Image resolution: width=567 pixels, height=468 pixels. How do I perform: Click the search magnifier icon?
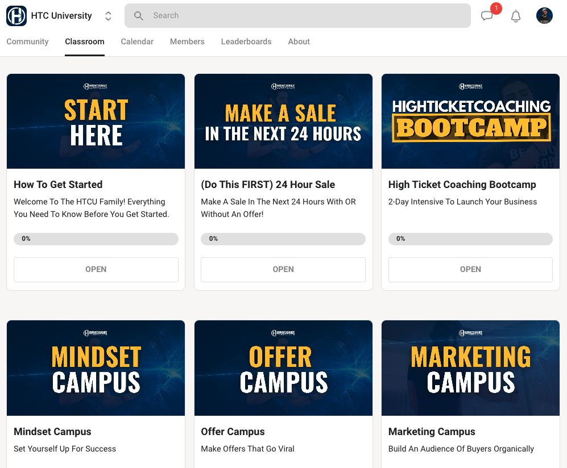click(139, 16)
